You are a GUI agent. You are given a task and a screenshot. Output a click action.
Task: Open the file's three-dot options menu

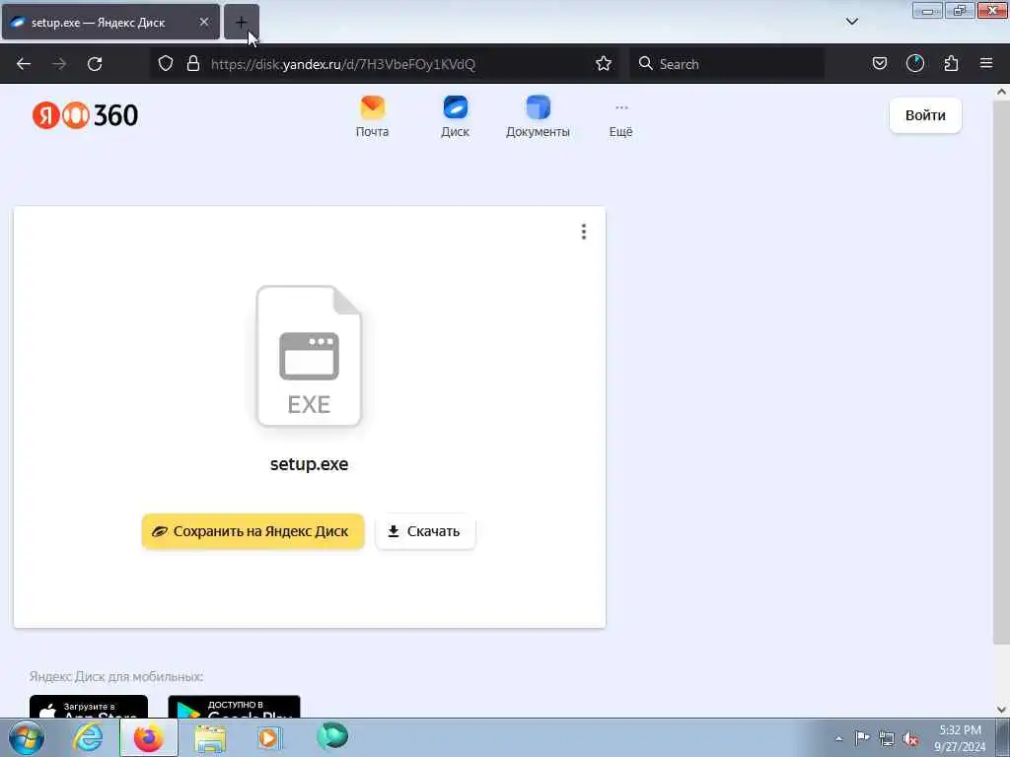pos(584,232)
